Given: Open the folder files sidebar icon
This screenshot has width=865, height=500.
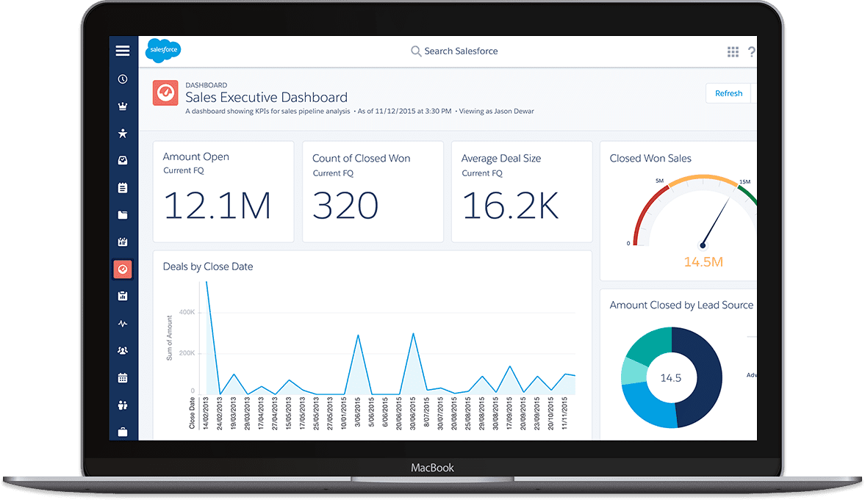Looking at the screenshot, I should click(x=123, y=214).
